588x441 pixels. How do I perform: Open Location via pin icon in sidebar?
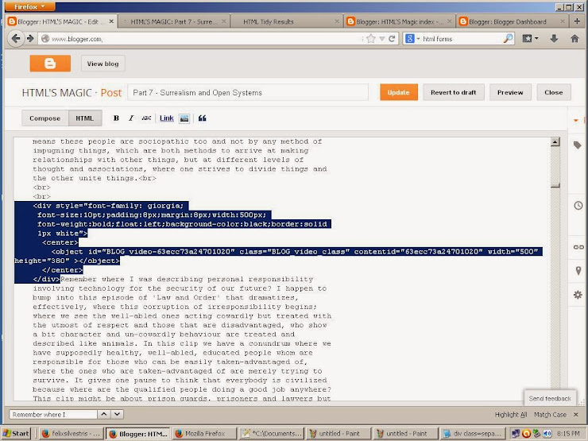[x=578, y=270]
